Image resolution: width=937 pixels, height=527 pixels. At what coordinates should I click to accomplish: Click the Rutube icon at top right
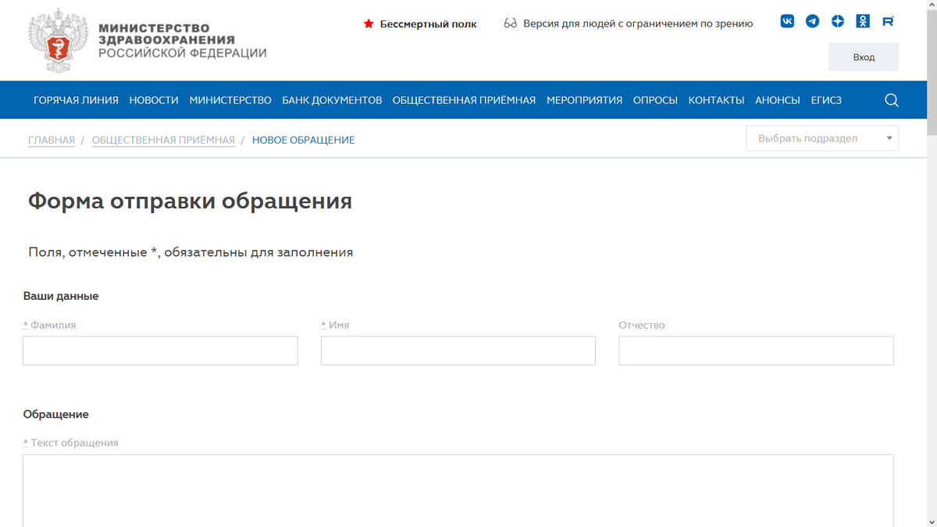tap(888, 21)
